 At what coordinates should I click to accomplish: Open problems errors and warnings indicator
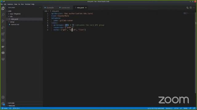[16, 108]
